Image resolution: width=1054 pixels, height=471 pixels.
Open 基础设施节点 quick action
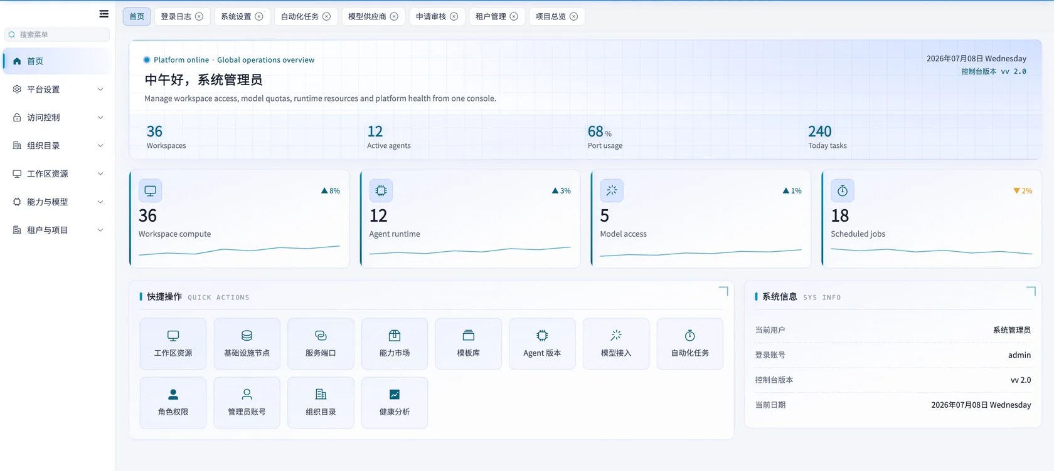pos(247,344)
